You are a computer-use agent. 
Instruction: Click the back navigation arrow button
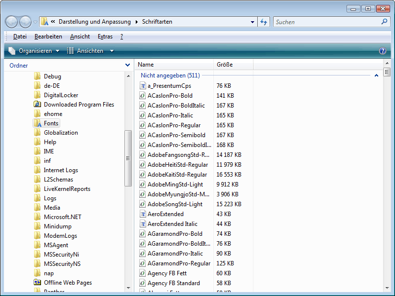click(x=12, y=22)
